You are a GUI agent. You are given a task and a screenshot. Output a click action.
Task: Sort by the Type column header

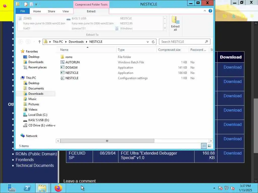136,50
